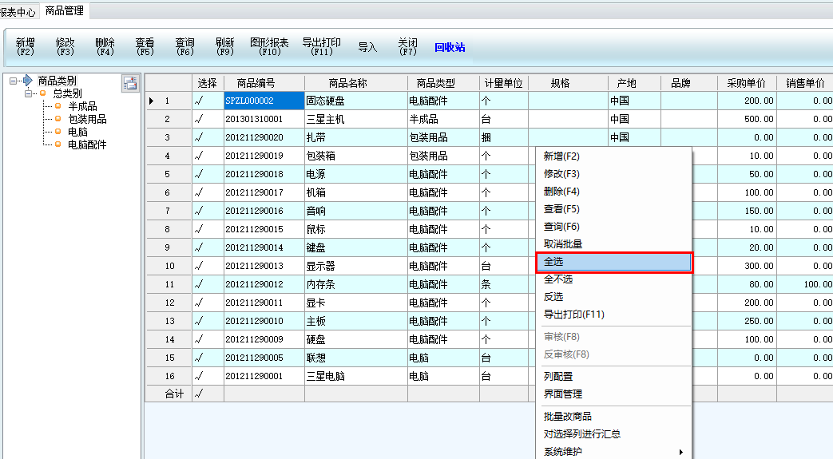Collapse the 商品类别 tree root node
The height and width of the screenshot is (459, 833).
[14, 81]
